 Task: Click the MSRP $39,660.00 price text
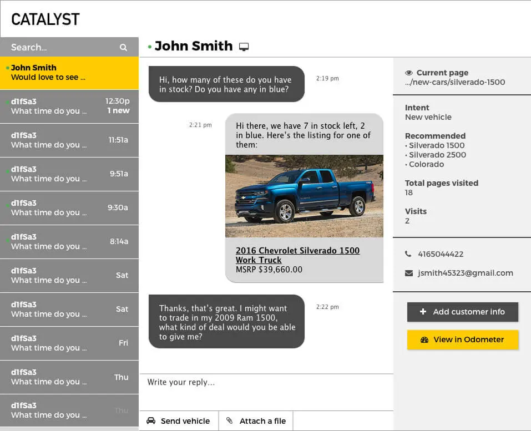coord(269,270)
